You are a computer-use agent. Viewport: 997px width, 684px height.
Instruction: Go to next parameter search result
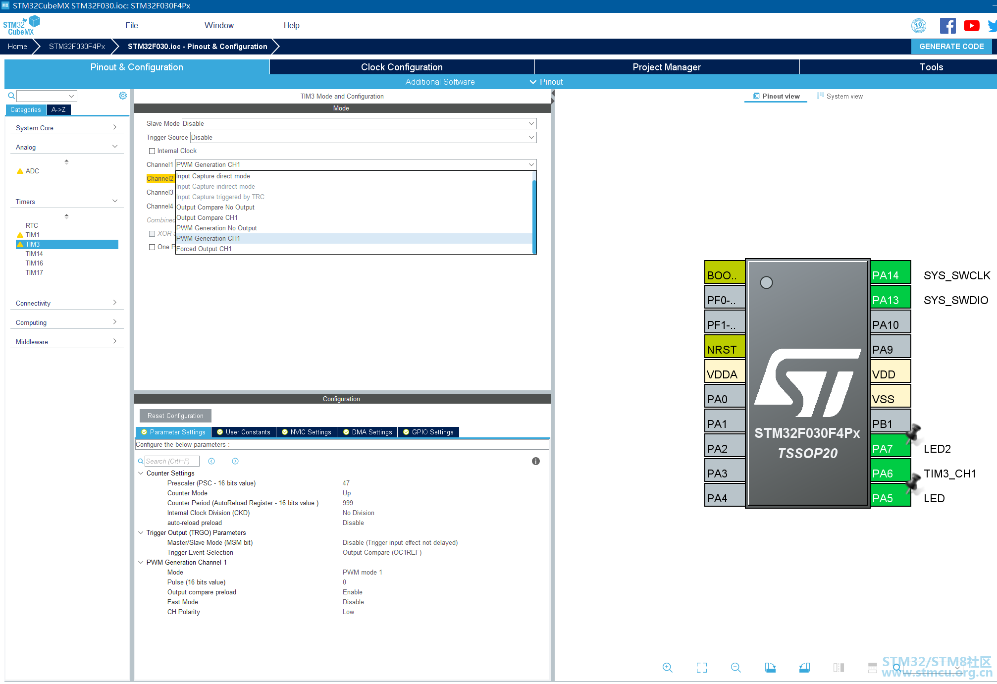(x=235, y=461)
